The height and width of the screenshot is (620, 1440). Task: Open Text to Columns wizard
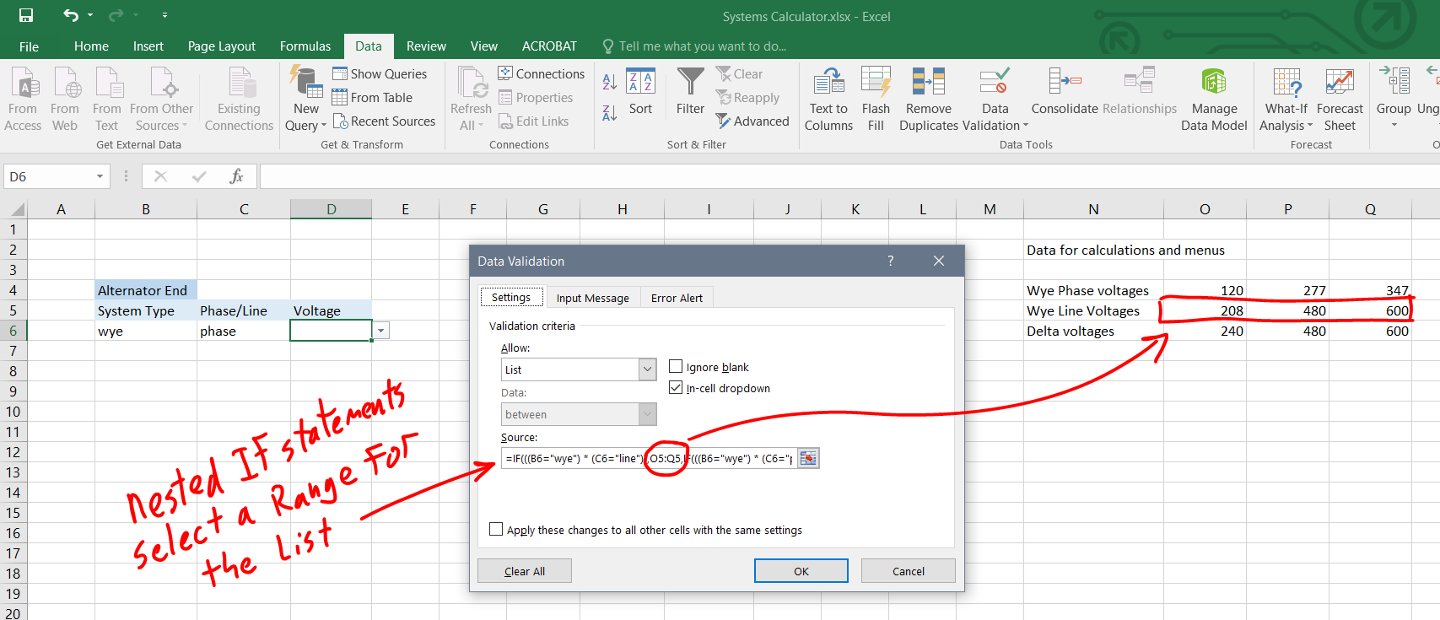click(x=828, y=99)
